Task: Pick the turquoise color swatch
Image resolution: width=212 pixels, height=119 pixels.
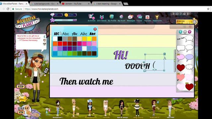Action: click(60, 54)
